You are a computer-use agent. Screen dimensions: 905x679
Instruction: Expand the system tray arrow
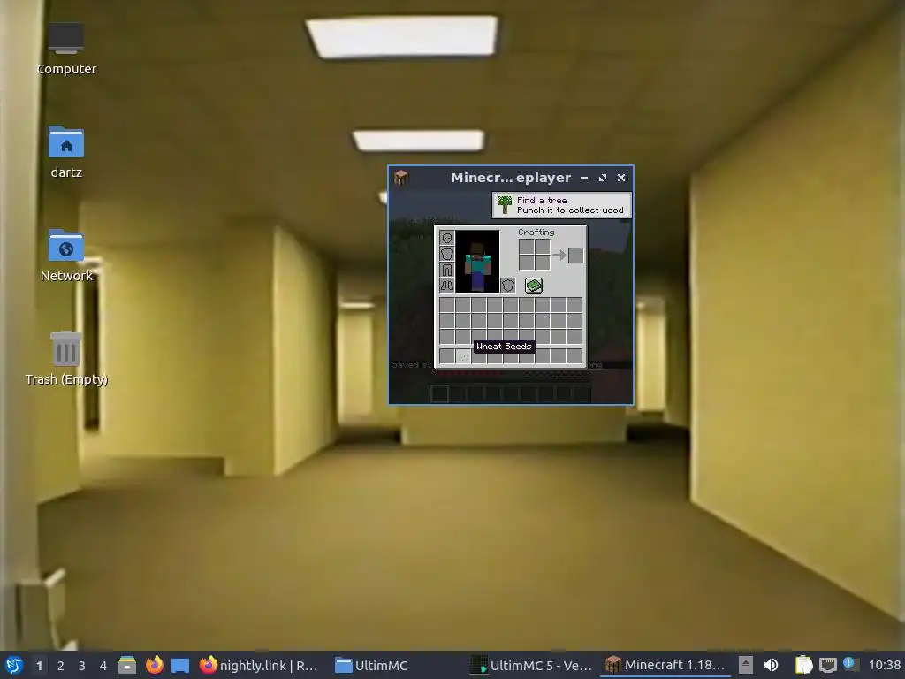click(x=746, y=665)
